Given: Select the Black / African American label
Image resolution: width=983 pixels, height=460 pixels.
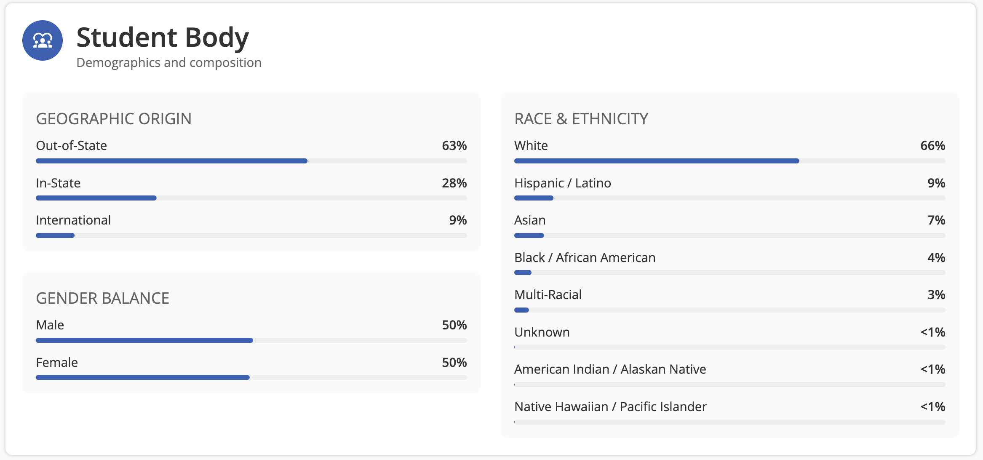Looking at the screenshot, I should [x=585, y=257].
